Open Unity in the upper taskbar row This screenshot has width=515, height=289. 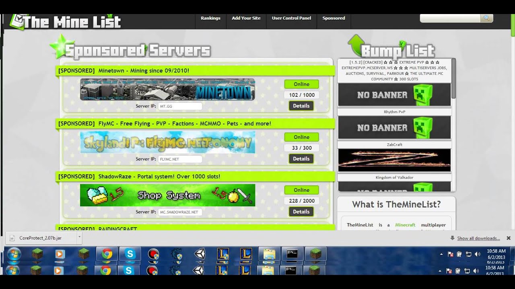click(200, 254)
